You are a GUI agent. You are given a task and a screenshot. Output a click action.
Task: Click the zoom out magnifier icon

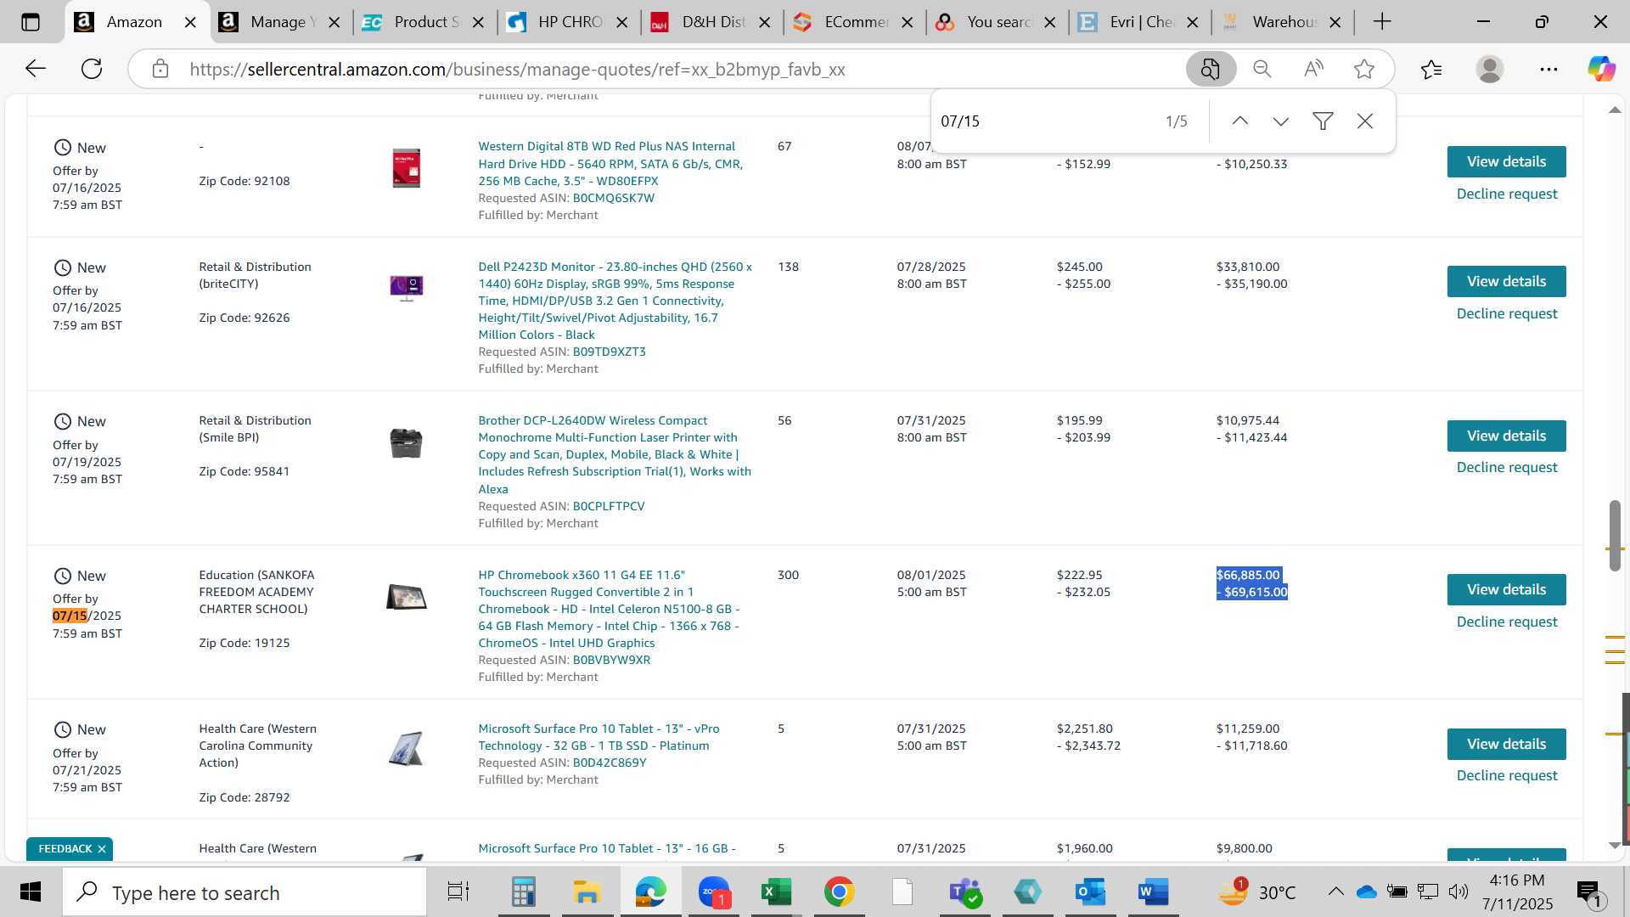1262,69
